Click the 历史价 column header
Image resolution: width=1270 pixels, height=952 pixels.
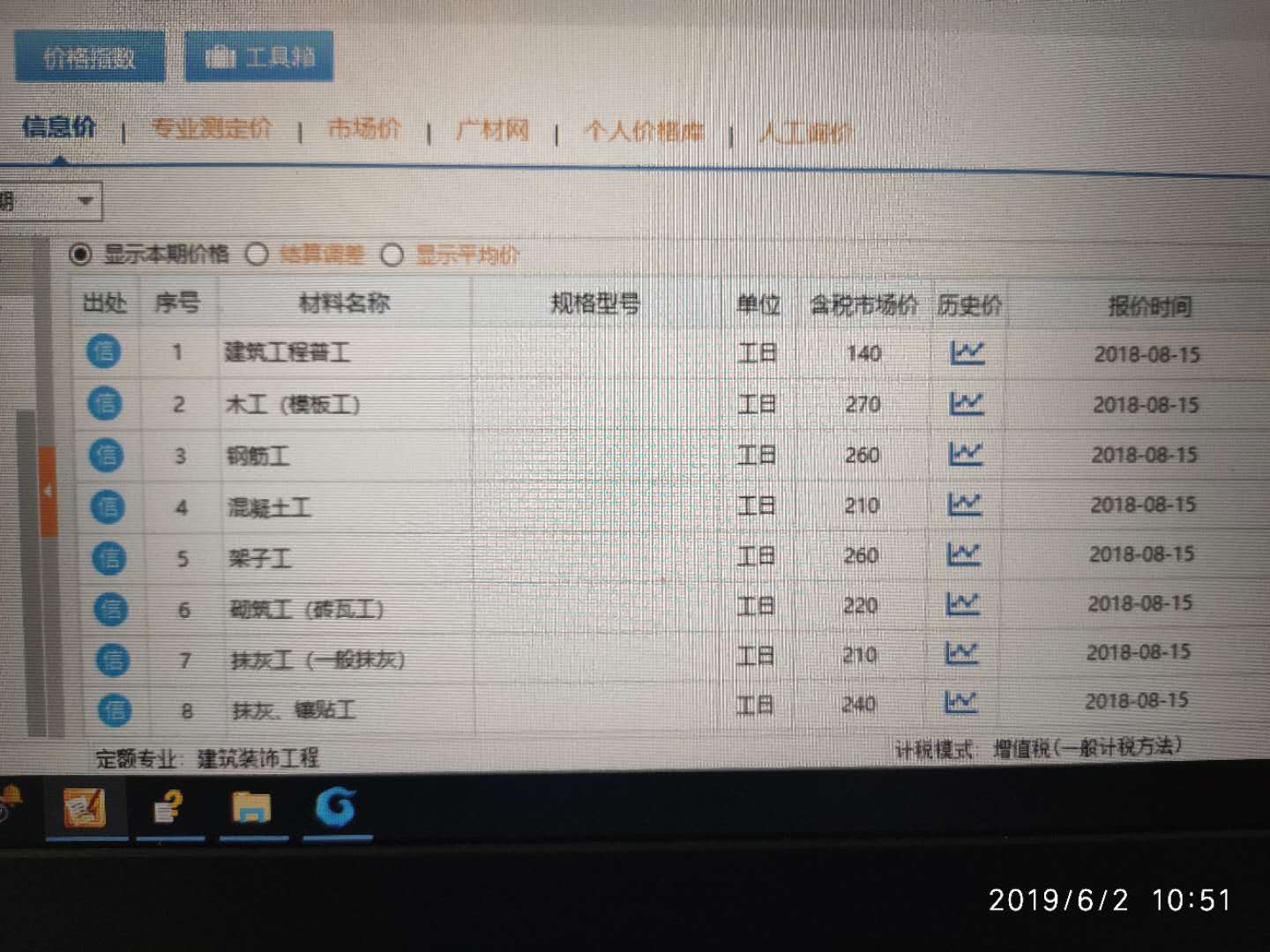pos(969,305)
